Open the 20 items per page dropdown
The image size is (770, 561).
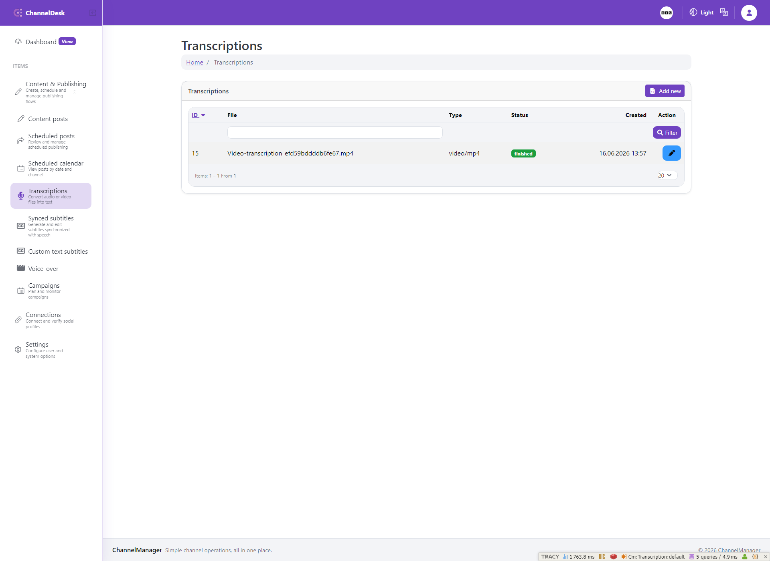click(667, 175)
